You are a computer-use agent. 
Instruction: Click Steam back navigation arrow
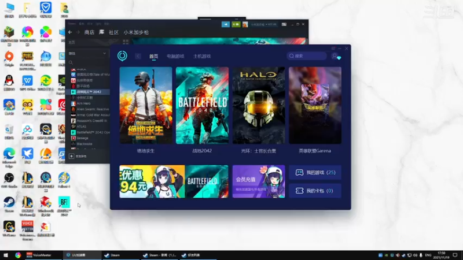(x=70, y=32)
